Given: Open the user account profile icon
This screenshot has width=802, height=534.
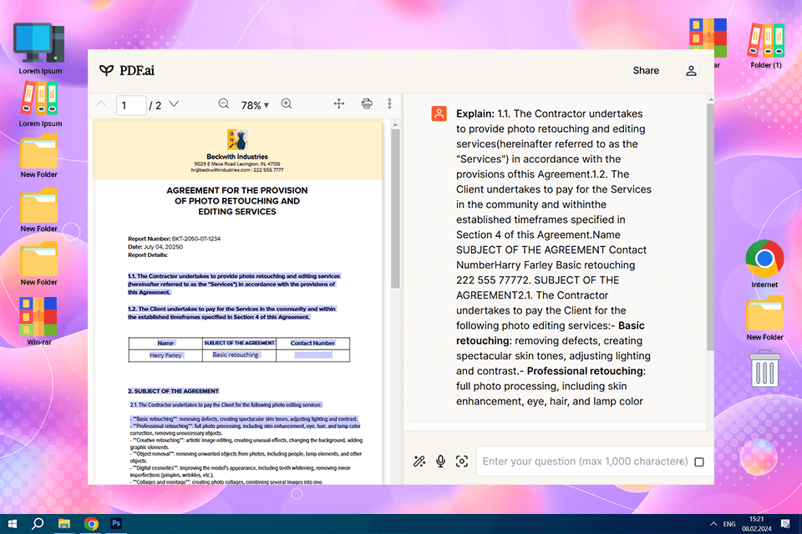Looking at the screenshot, I should pyautogui.click(x=691, y=71).
